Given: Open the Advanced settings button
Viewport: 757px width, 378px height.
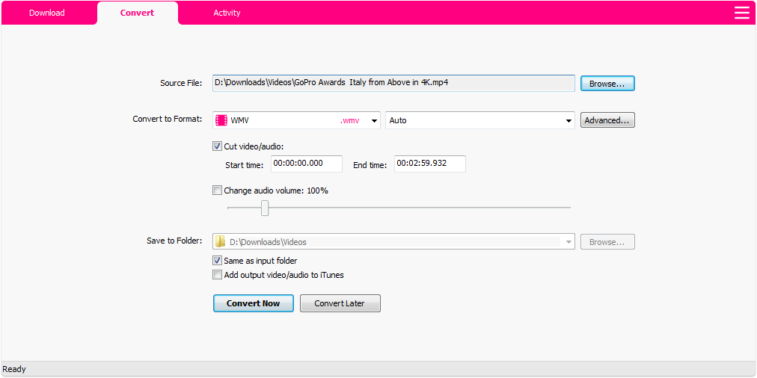Looking at the screenshot, I should [607, 120].
